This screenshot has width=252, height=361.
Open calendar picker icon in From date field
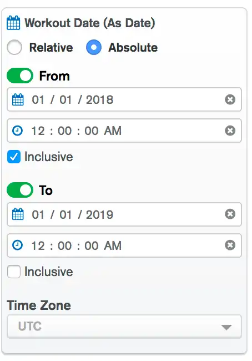(x=18, y=99)
